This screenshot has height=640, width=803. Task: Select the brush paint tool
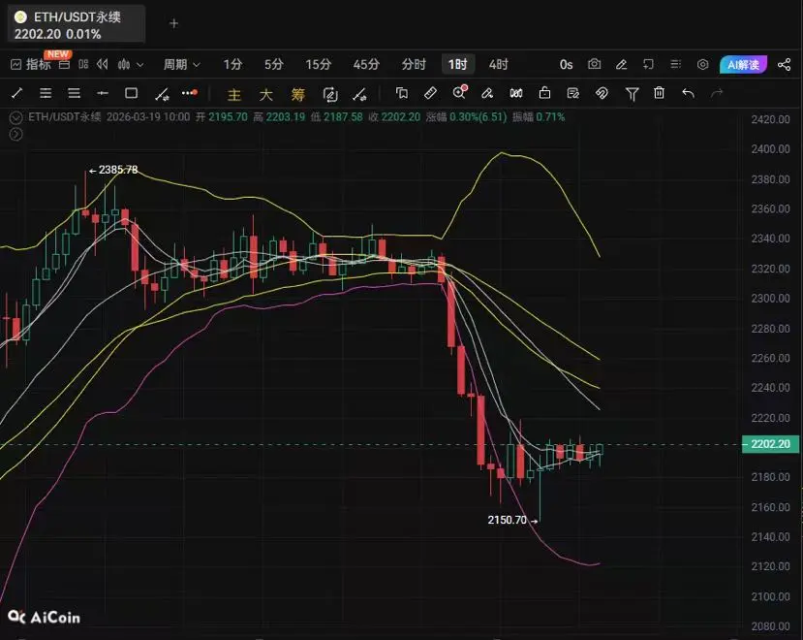487,93
